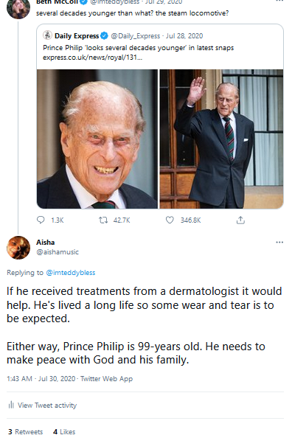292x435 pixels.
Task: Like the tweet using the heart icon
Action: click(170, 220)
